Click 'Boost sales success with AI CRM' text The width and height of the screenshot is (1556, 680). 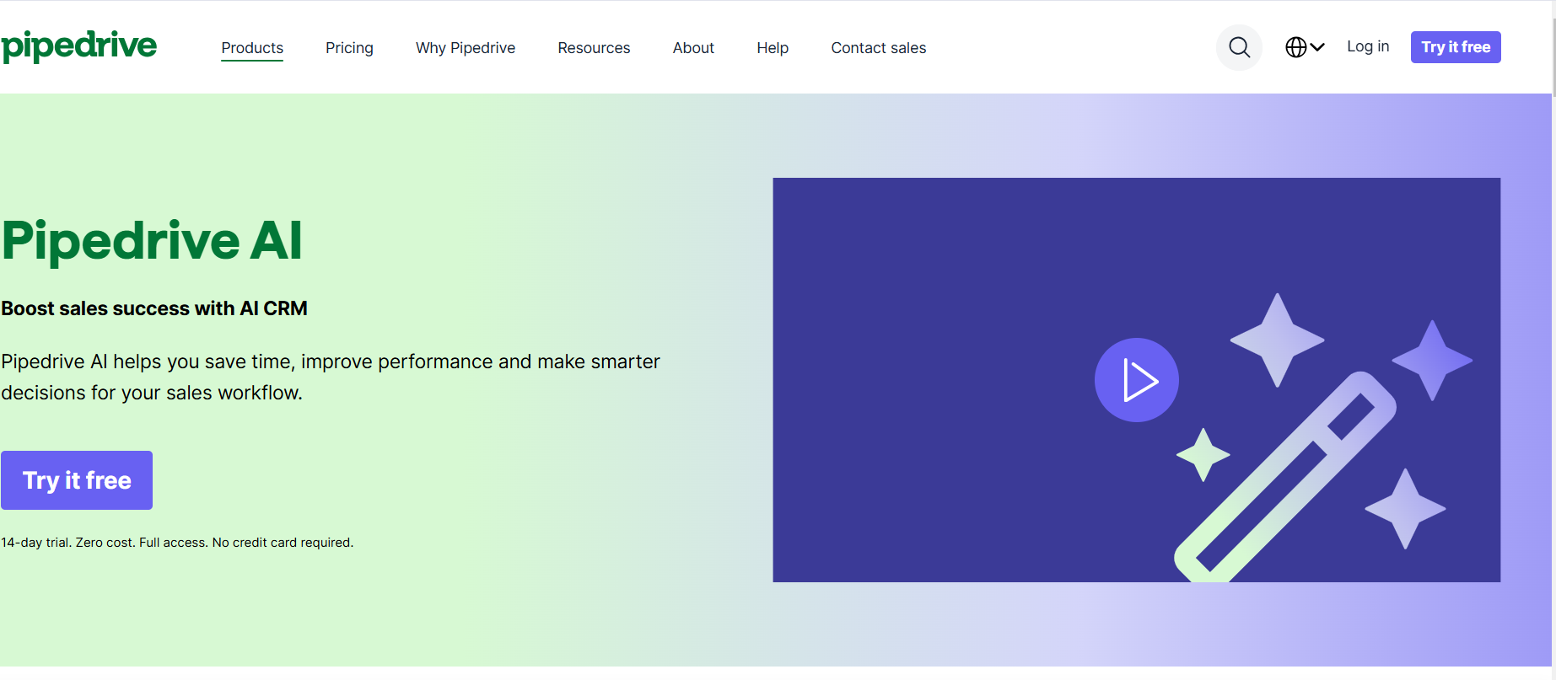pyautogui.click(x=154, y=308)
